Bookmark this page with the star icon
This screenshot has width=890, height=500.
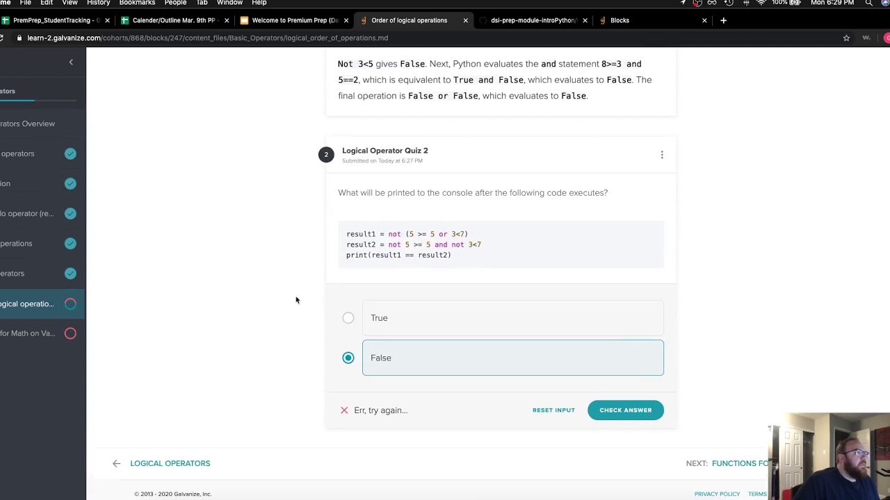(x=846, y=38)
